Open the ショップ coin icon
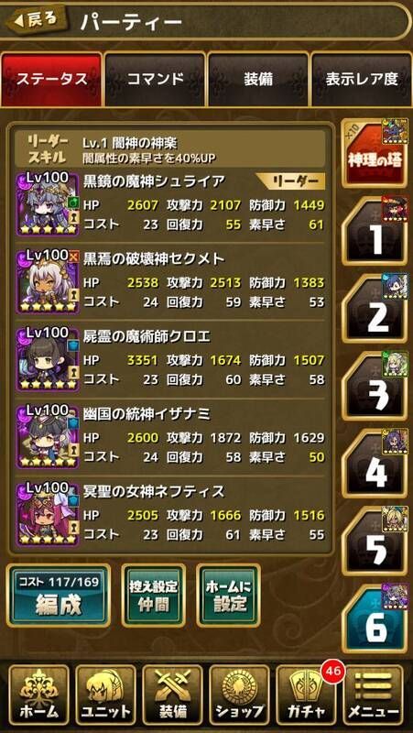 coord(239,695)
